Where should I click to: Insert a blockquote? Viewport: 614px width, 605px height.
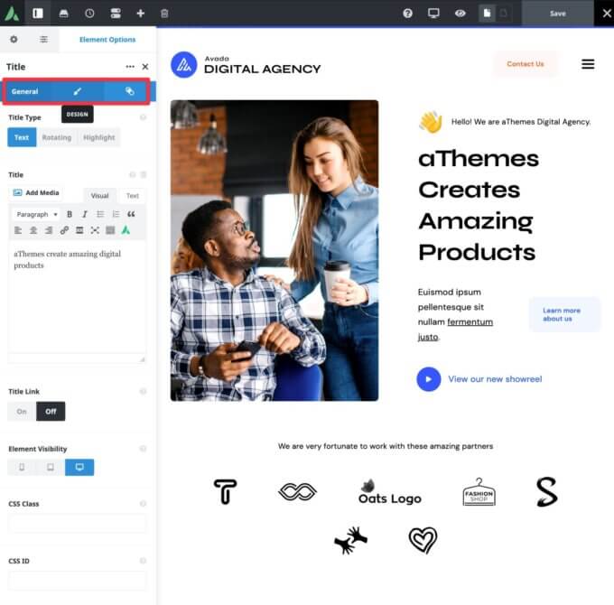pos(131,214)
